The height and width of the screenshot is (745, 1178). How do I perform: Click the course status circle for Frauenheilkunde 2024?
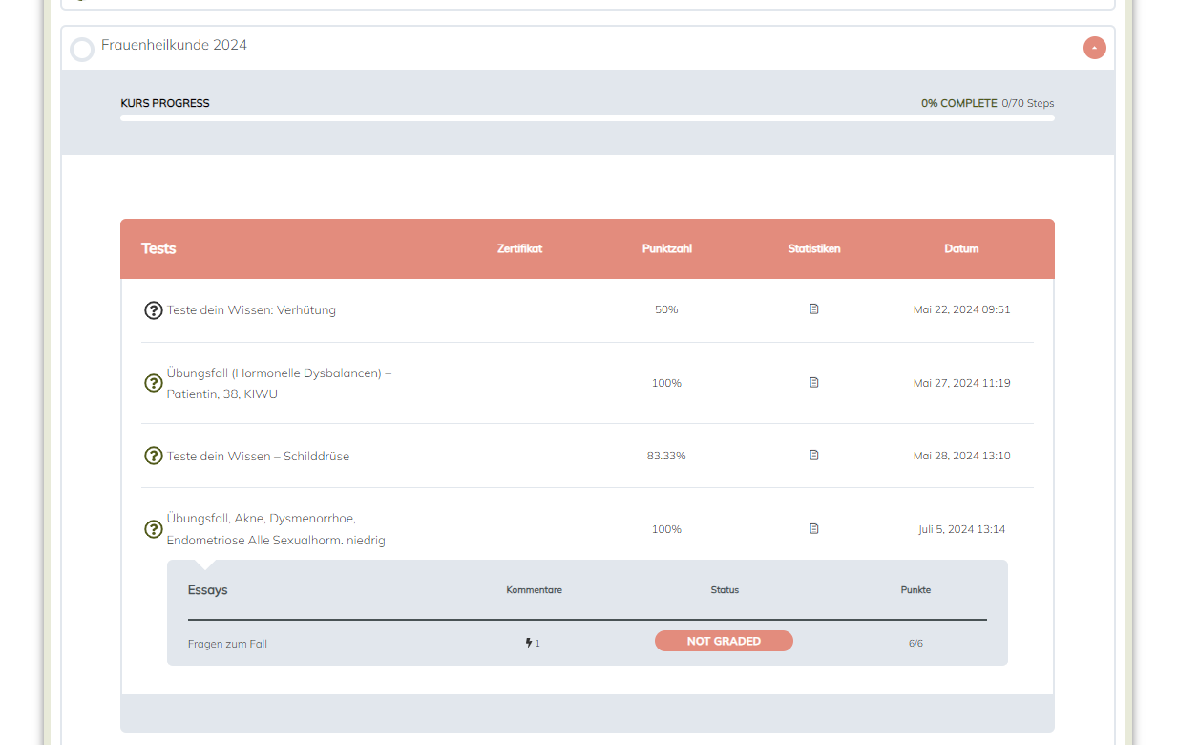82,50
